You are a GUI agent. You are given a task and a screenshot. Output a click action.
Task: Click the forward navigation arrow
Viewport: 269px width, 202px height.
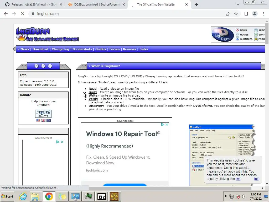14,14
